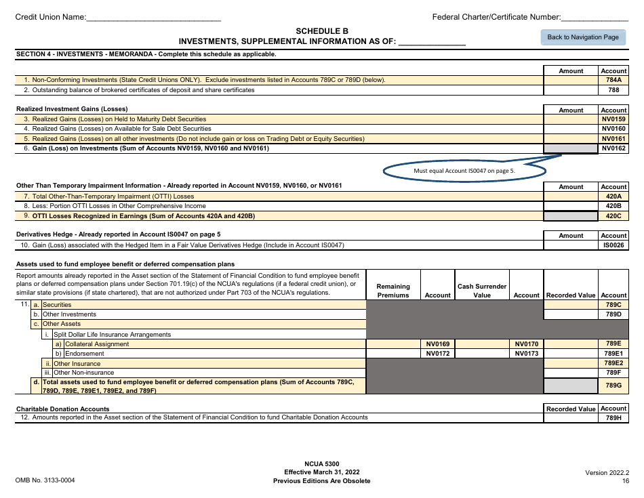
Task: Click the shaded 420C OTTI Losses total cell
Action: coord(570,215)
